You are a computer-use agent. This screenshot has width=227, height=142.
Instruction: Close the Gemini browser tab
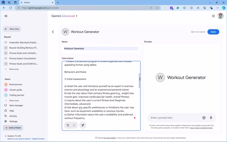pyautogui.click(x=52, y=3)
